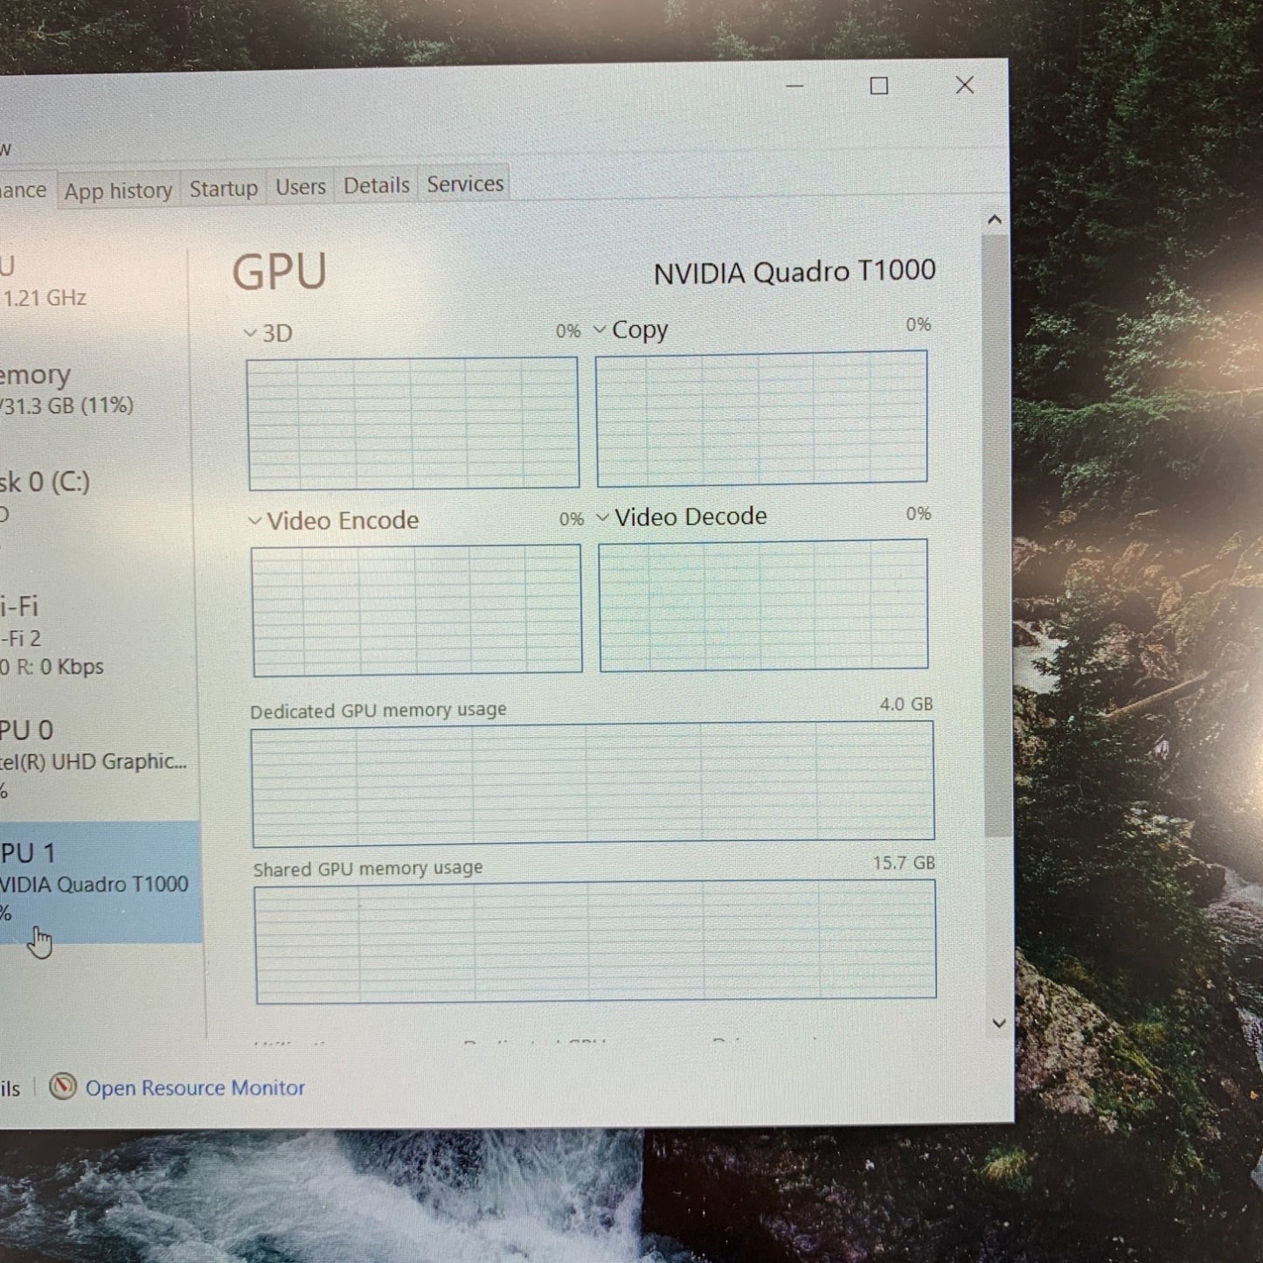Open the App history tab

click(x=118, y=191)
